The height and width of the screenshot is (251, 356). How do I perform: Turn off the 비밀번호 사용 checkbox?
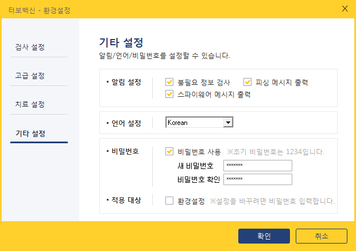169,152
